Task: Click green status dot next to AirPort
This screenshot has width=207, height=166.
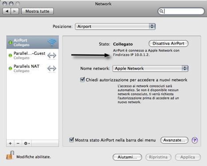Action: pyautogui.click(x=10, y=42)
